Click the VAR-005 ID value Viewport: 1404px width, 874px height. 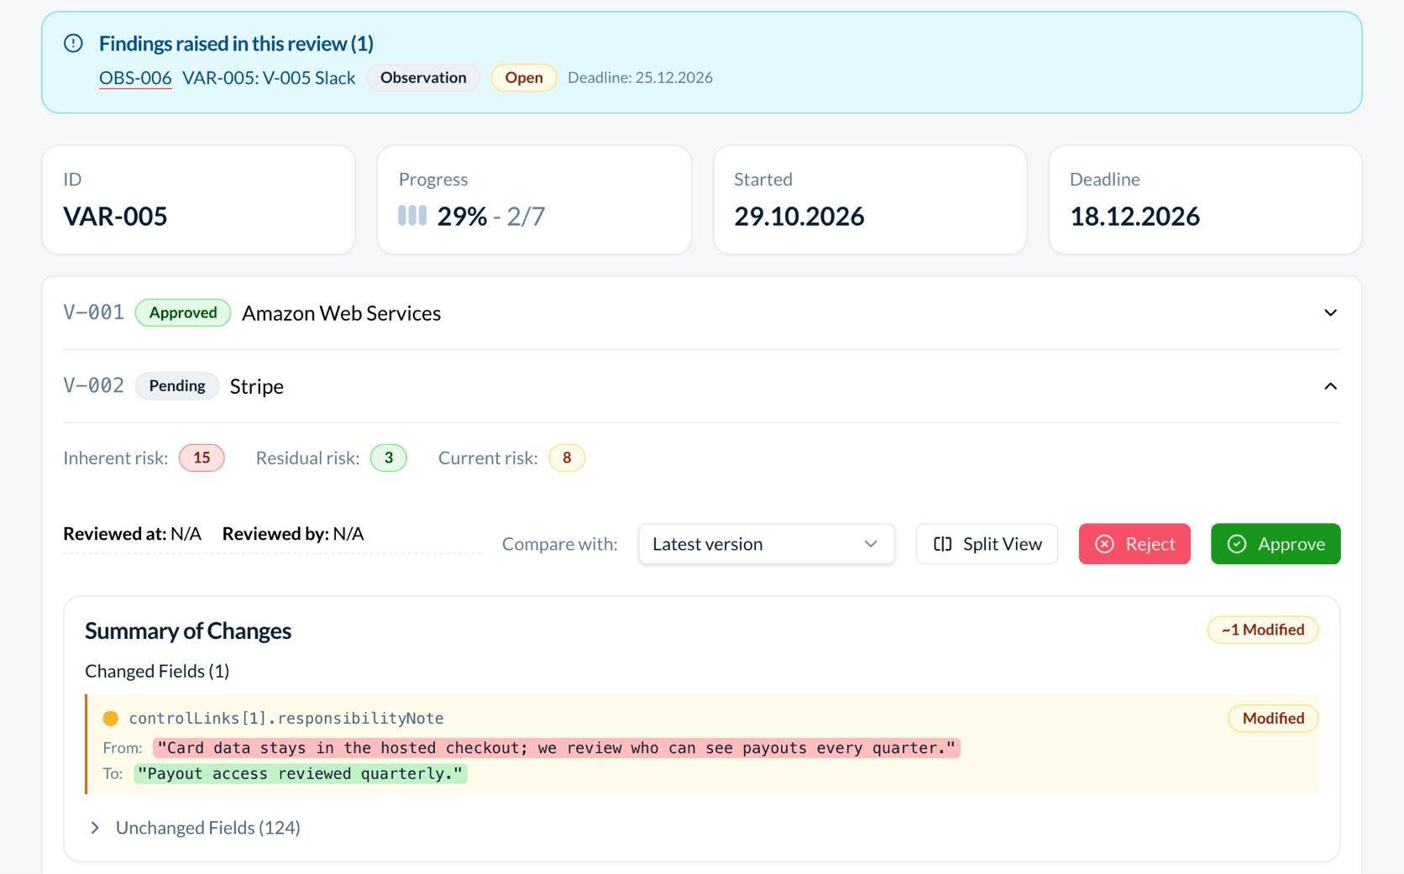point(115,217)
